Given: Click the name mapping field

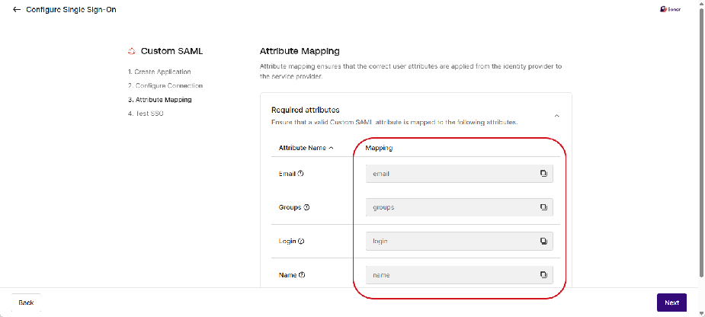Looking at the screenshot, I should 460,275.
